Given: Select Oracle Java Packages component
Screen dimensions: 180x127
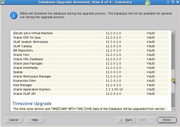Looking at the screenshot, I should (91, 63).
